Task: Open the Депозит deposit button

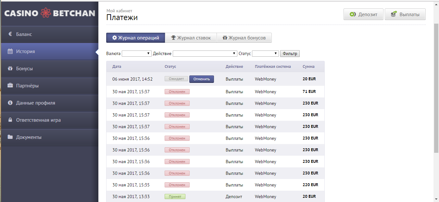Action: (x=363, y=15)
